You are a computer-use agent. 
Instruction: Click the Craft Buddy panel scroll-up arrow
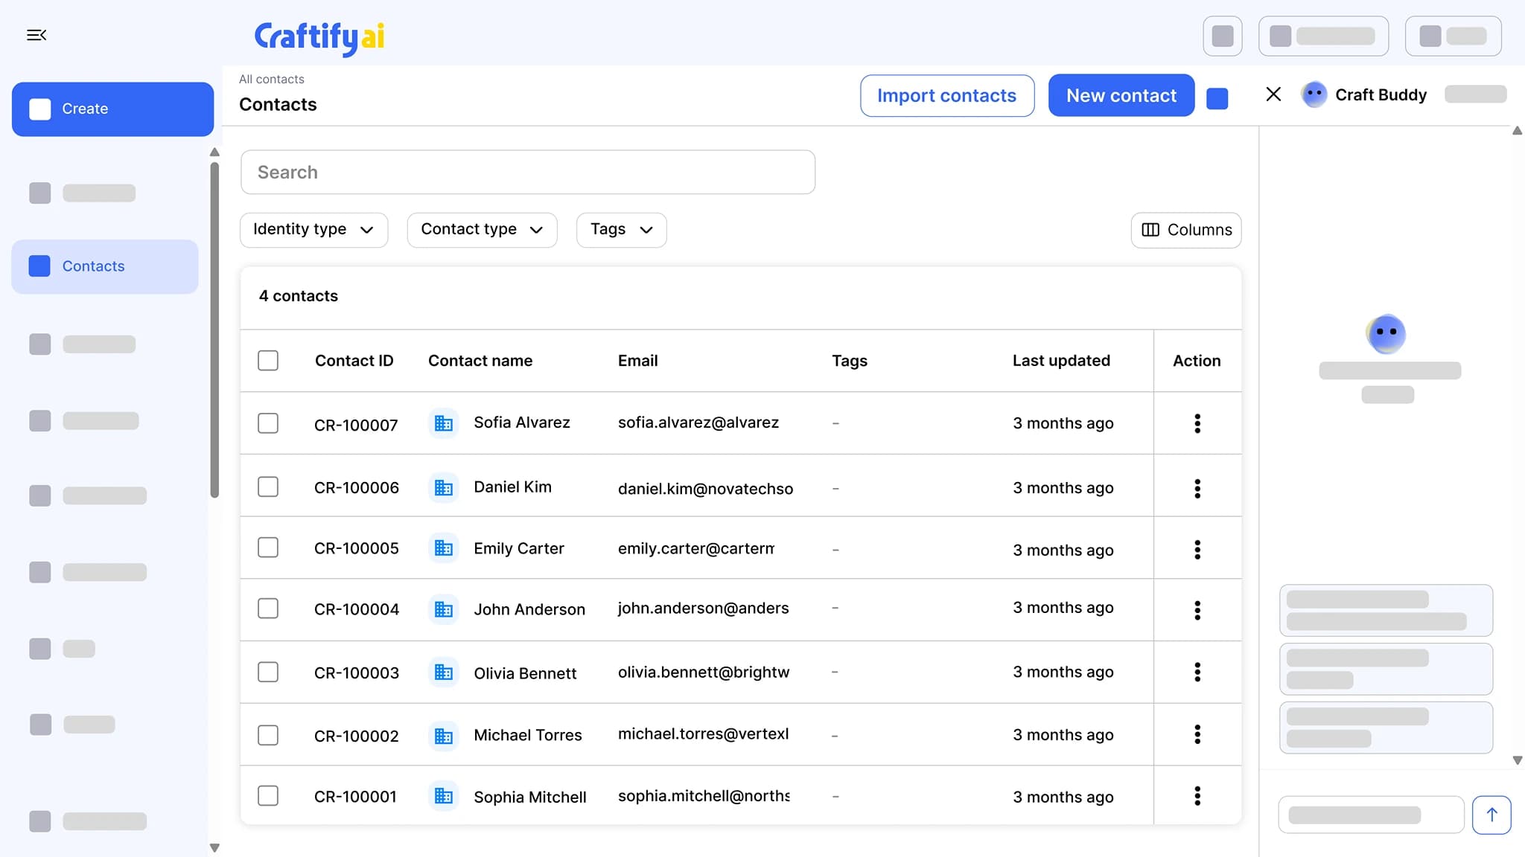(x=1517, y=131)
